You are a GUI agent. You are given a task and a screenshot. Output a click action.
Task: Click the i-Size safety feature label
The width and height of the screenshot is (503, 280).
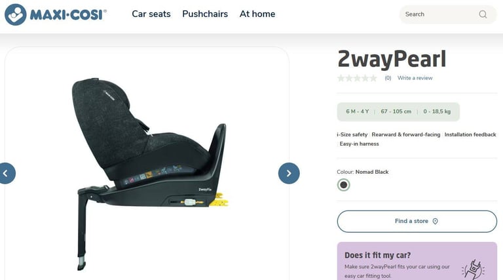pos(352,134)
